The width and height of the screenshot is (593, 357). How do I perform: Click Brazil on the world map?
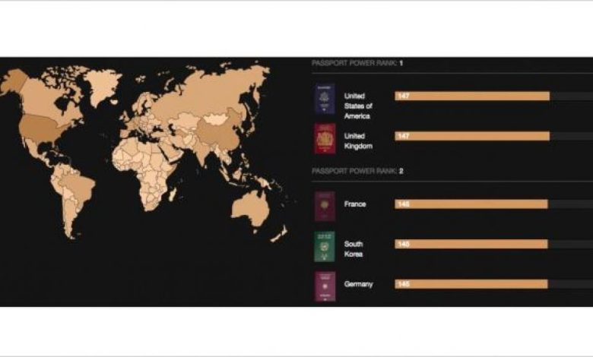78,186
